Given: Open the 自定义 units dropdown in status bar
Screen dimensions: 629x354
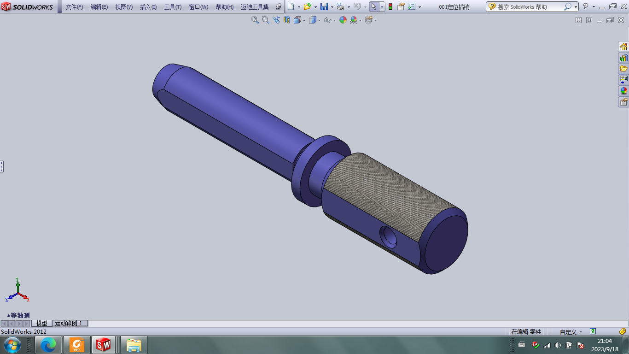Looking at the screenshot, I should click(571, 331).
